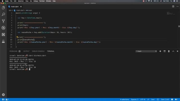Click the 4 selections status item

coord(124,100)
